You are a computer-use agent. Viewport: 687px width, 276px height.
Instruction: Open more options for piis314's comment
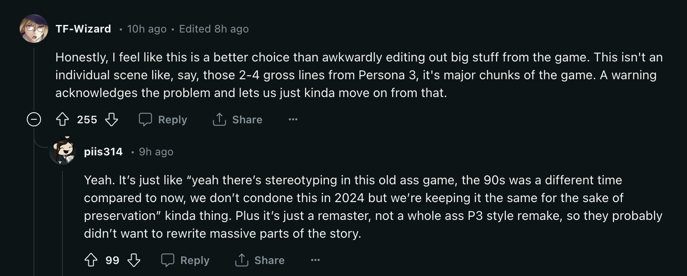315,260
